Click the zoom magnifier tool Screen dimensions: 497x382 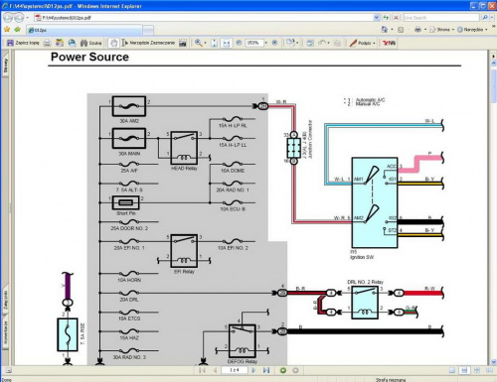[x=198, y=43]
